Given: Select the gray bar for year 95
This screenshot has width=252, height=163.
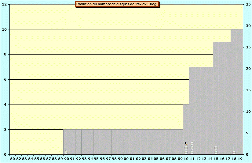Looking at the screenshot, I should 96,142.
